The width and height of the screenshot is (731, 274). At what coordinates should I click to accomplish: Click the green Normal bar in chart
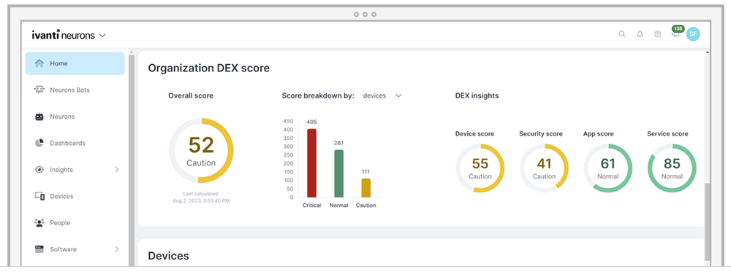click(x=339, y=173)
